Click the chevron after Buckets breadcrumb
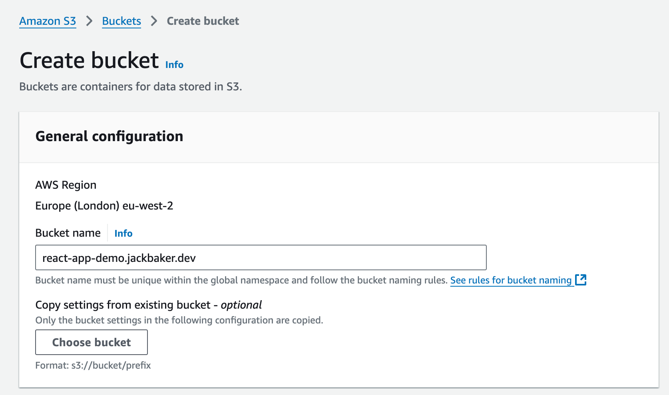Image resolution: width=669 pixels, height=395 pixels. (x=154, y=21)
